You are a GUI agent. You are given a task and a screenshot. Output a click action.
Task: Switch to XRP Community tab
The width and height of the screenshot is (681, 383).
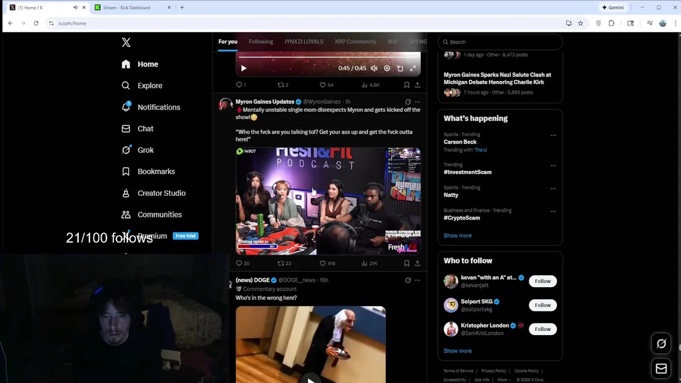click(355, 41)
